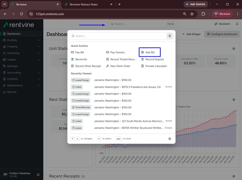Select the Record Deposit quick action
The height and width of the screenshot is (180, 242).
point(152,59)
